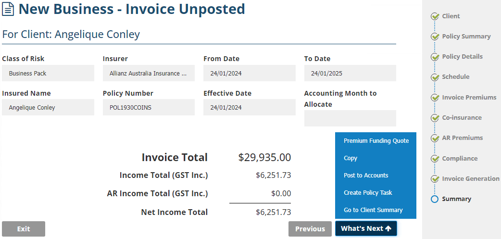Choose Copy from What's Next menu
This screenshot has height=239, width=501.
tap(351, 158)
